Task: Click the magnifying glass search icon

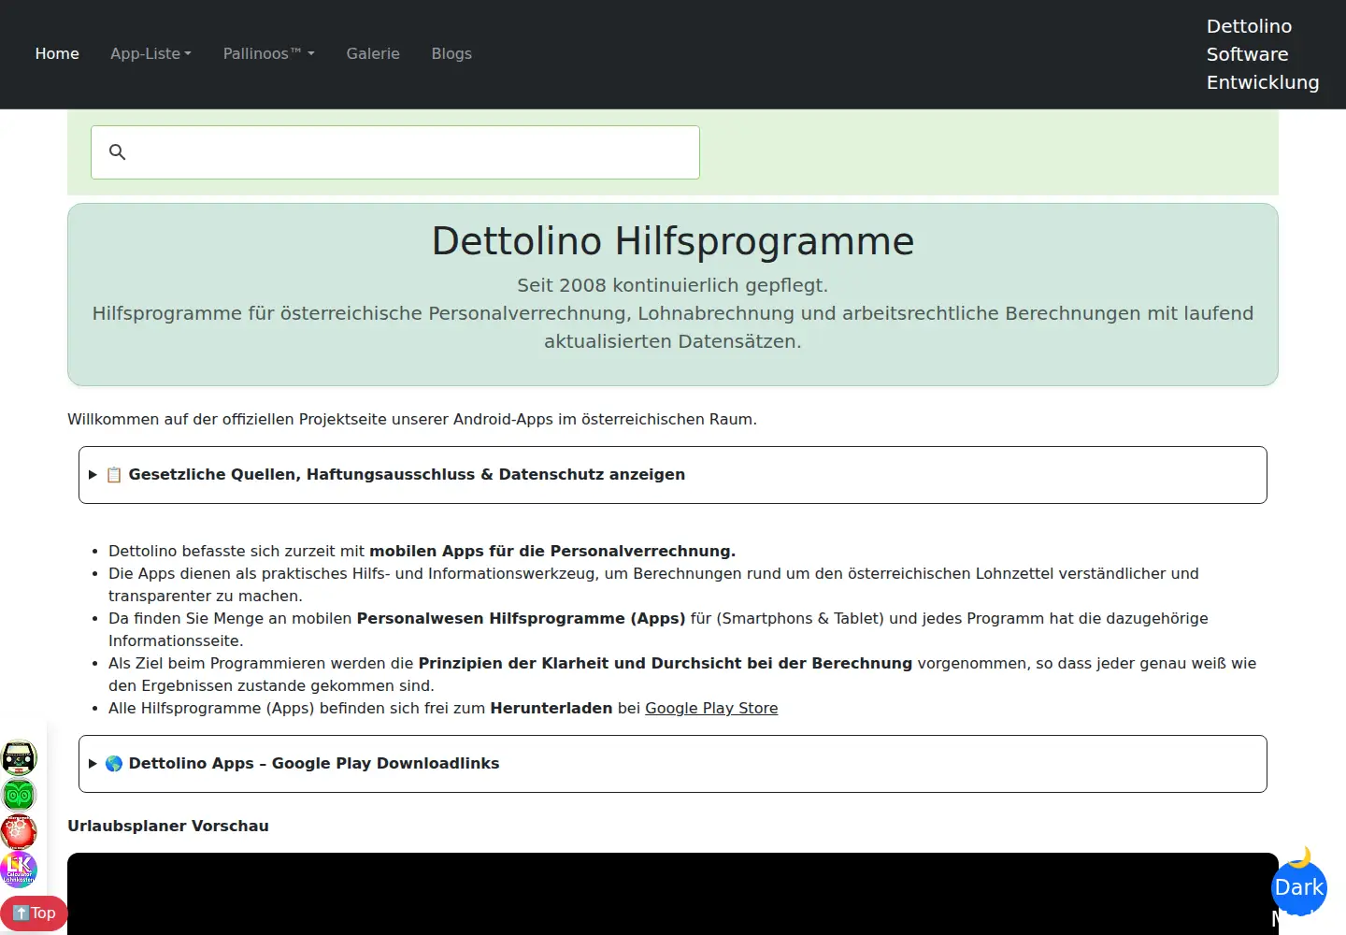Action: pyautogui.click(x=117, y=151)
